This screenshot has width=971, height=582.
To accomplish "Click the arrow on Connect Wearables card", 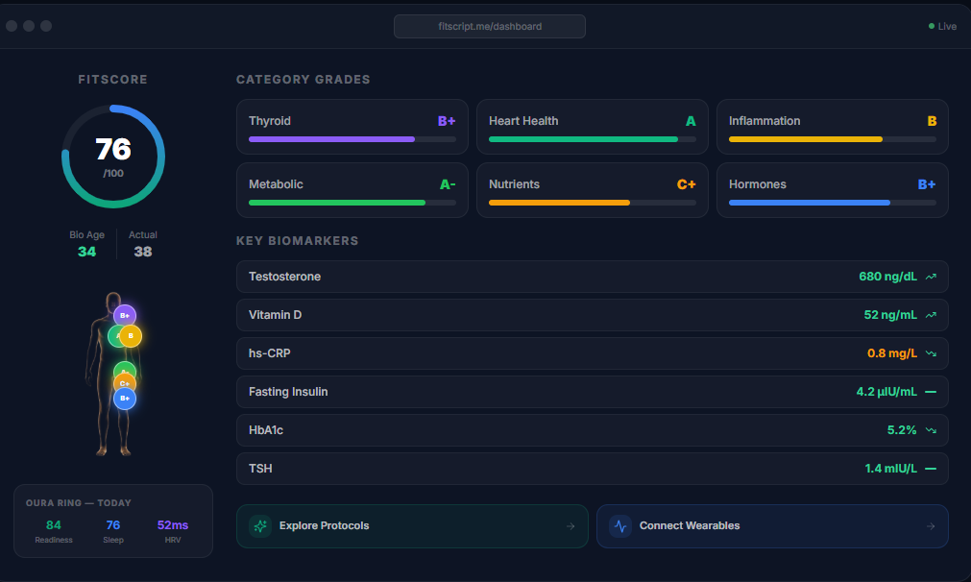I will point(930,526).
